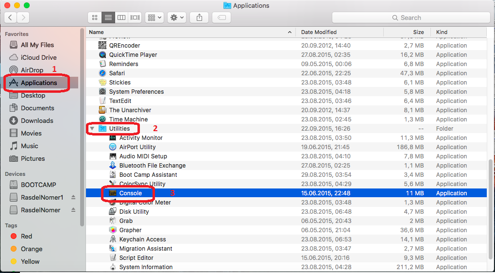495x273 pixels.
Task: Click the Edit Tags toolbar button
Action: pos(222,17)
